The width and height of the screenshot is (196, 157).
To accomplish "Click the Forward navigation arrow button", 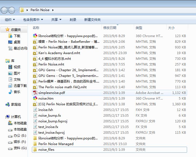I will (x=12, y=10).
